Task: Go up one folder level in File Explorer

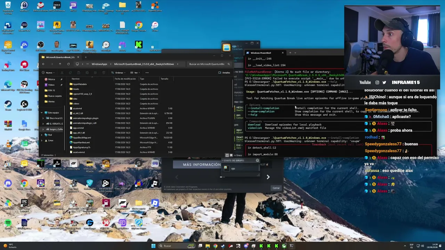Action: click(60, 64)
